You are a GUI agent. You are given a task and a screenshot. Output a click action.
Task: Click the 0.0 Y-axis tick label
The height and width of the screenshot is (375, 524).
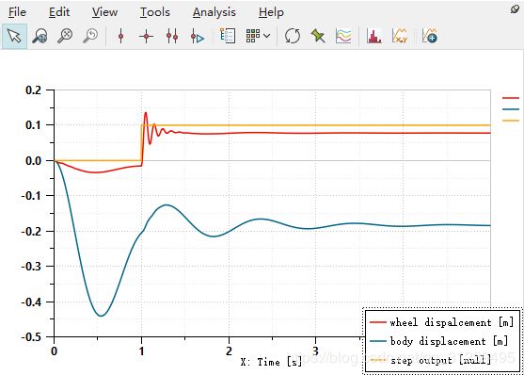(x=35, y=160)
